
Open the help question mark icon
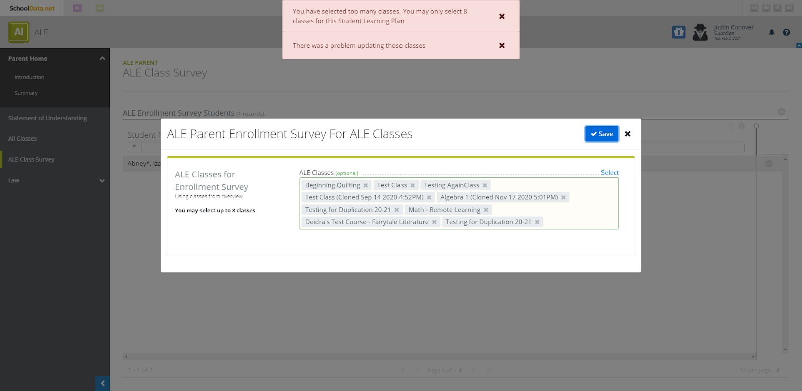click(786, 32)
